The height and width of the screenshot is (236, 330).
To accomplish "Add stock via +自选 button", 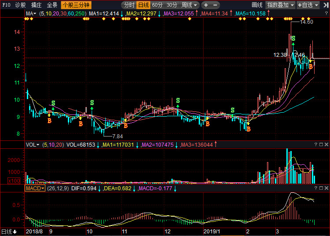I will (x=308, y=5).
